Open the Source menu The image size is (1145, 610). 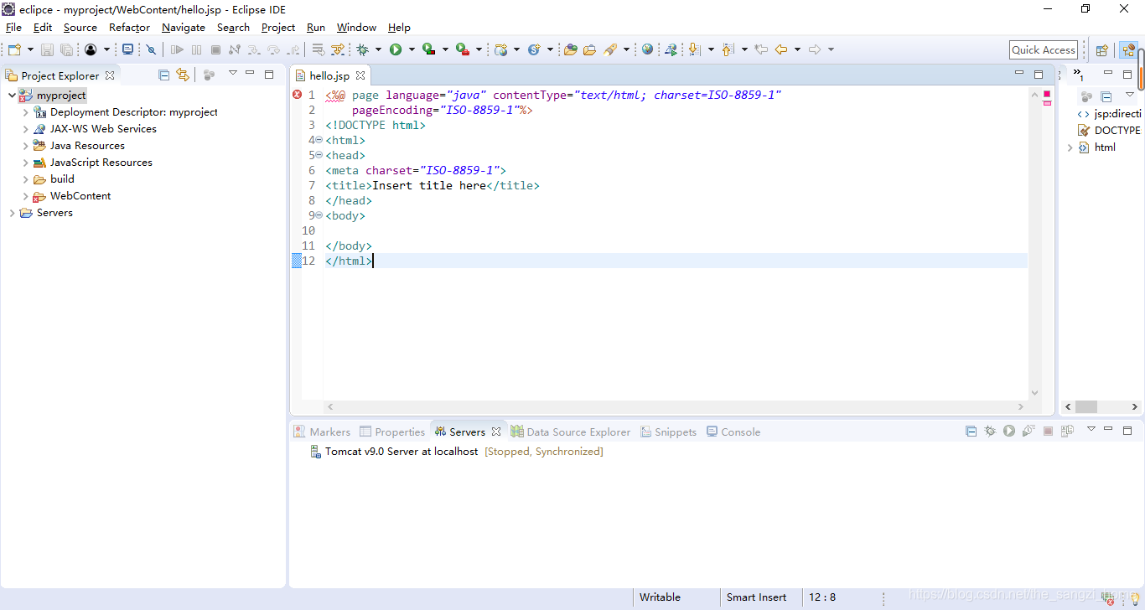[x=80, y=28]
